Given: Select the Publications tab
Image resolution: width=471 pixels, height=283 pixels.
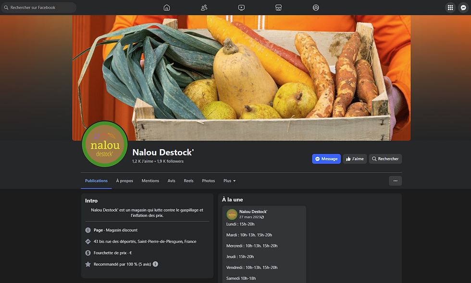Looking at the screenshot, I should (96, 181).
